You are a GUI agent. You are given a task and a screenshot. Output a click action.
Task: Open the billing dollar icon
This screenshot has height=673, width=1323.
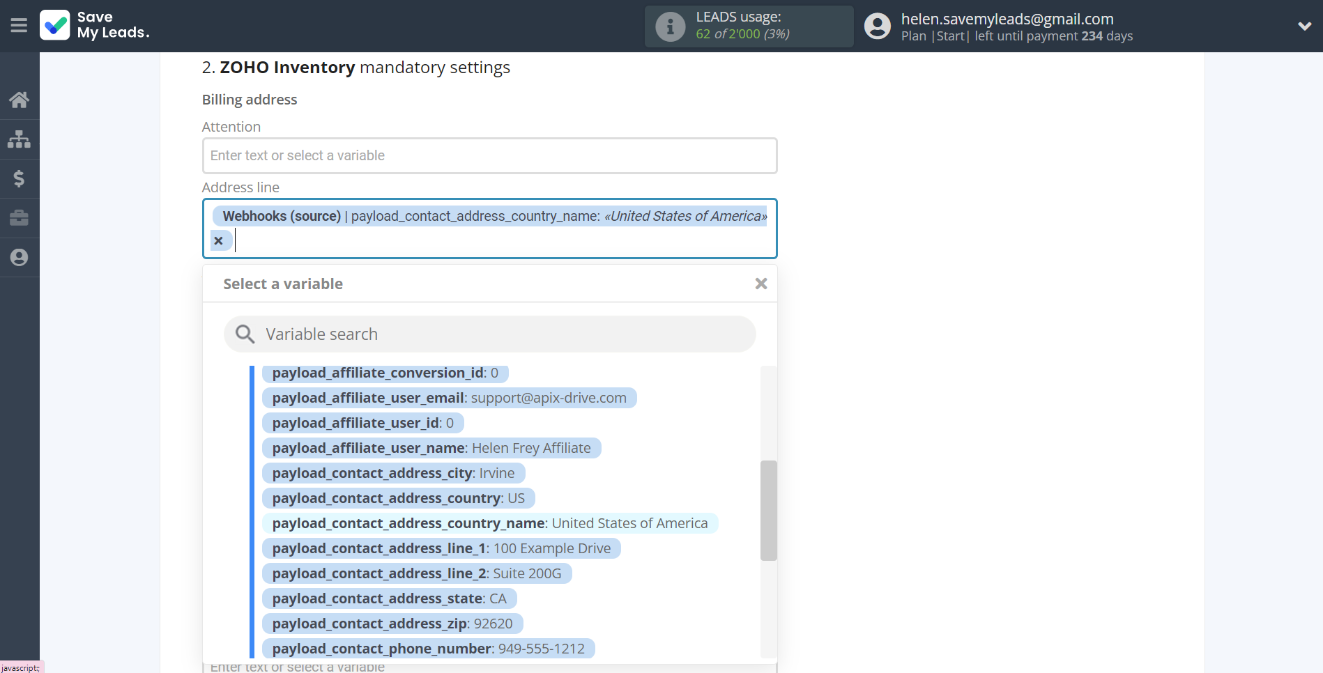click(19, 179)
